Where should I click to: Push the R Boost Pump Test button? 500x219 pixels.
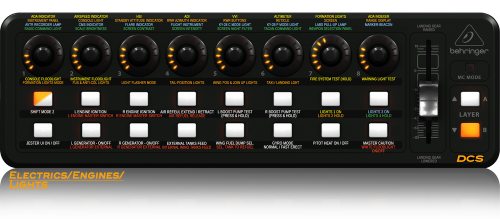[282, 98]
